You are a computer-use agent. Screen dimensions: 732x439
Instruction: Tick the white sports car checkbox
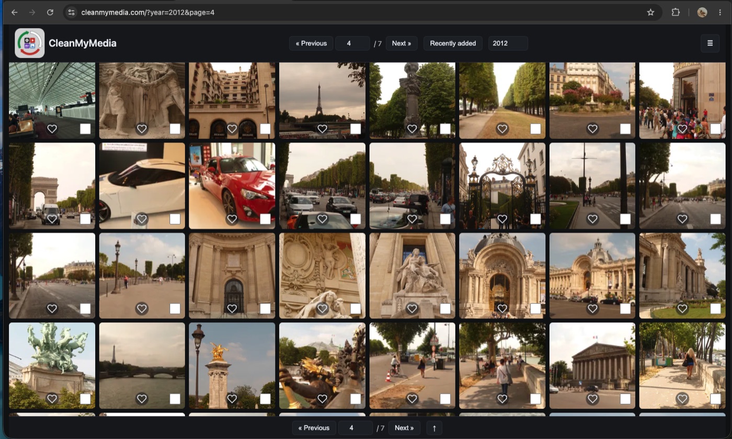pyautogui.click(x=175, y=219)
